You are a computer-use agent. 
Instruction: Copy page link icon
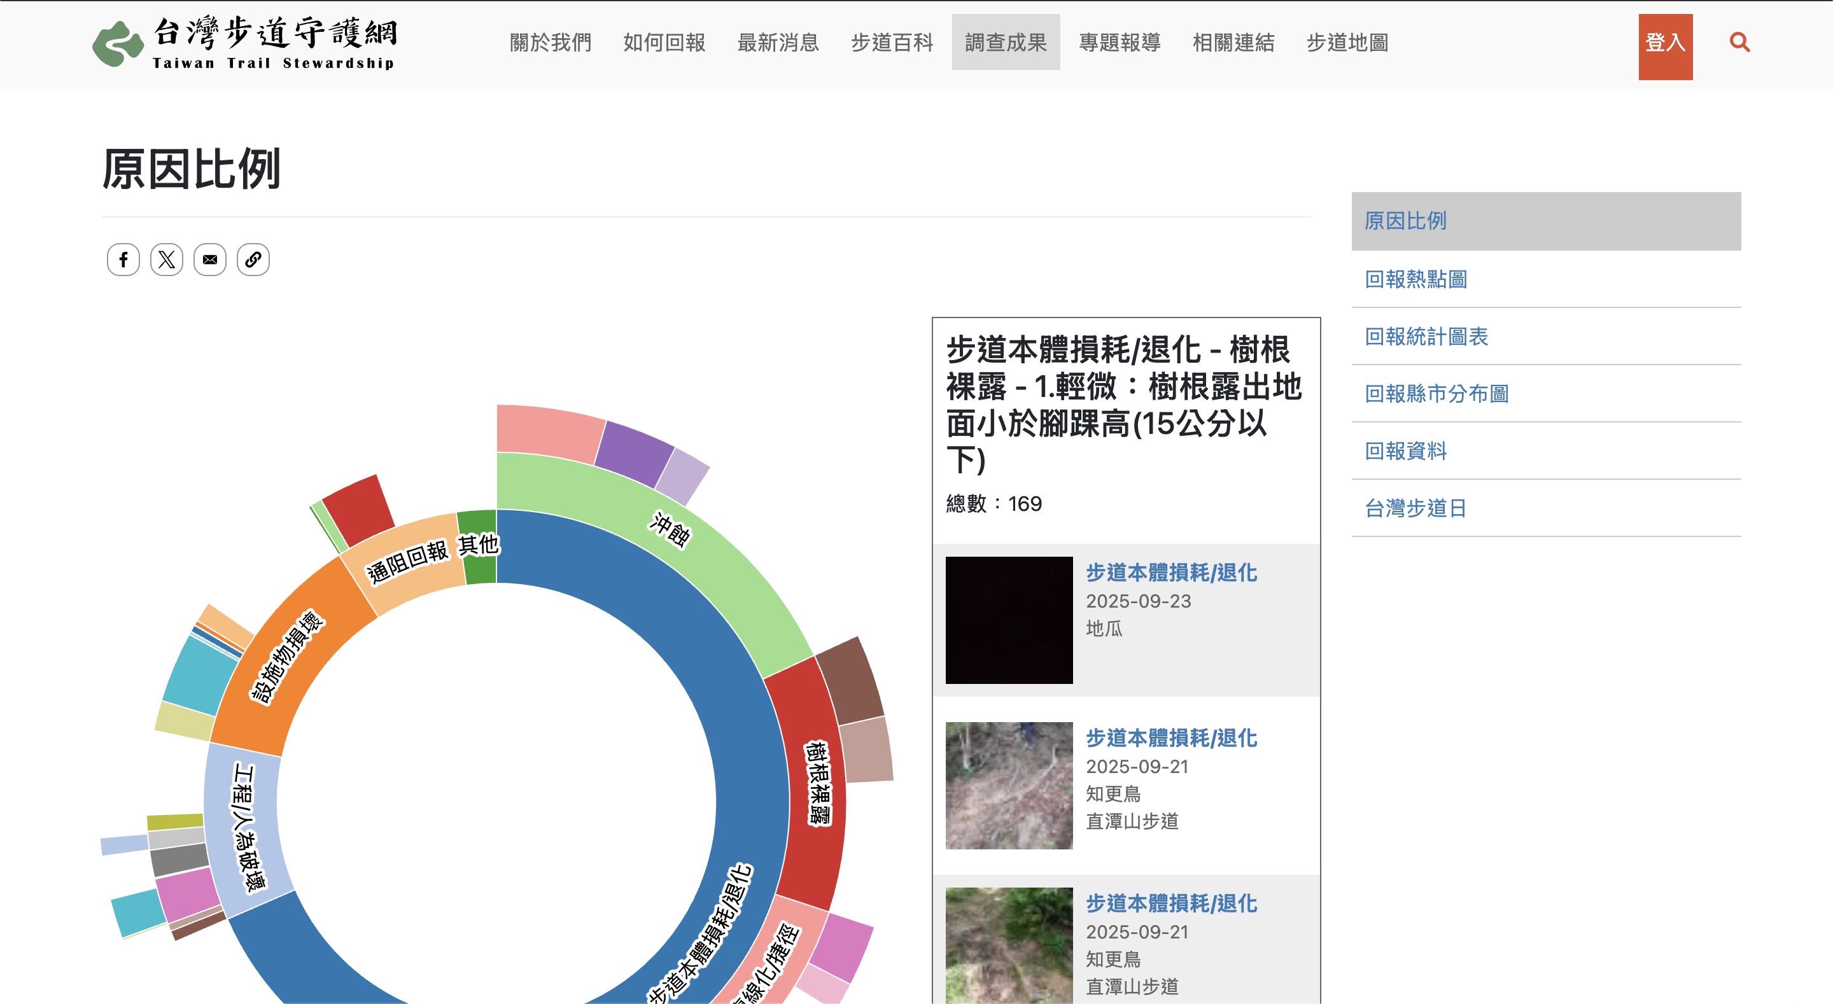coord(253,260)
